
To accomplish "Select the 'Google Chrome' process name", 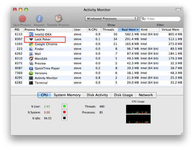I will [46, 44].
